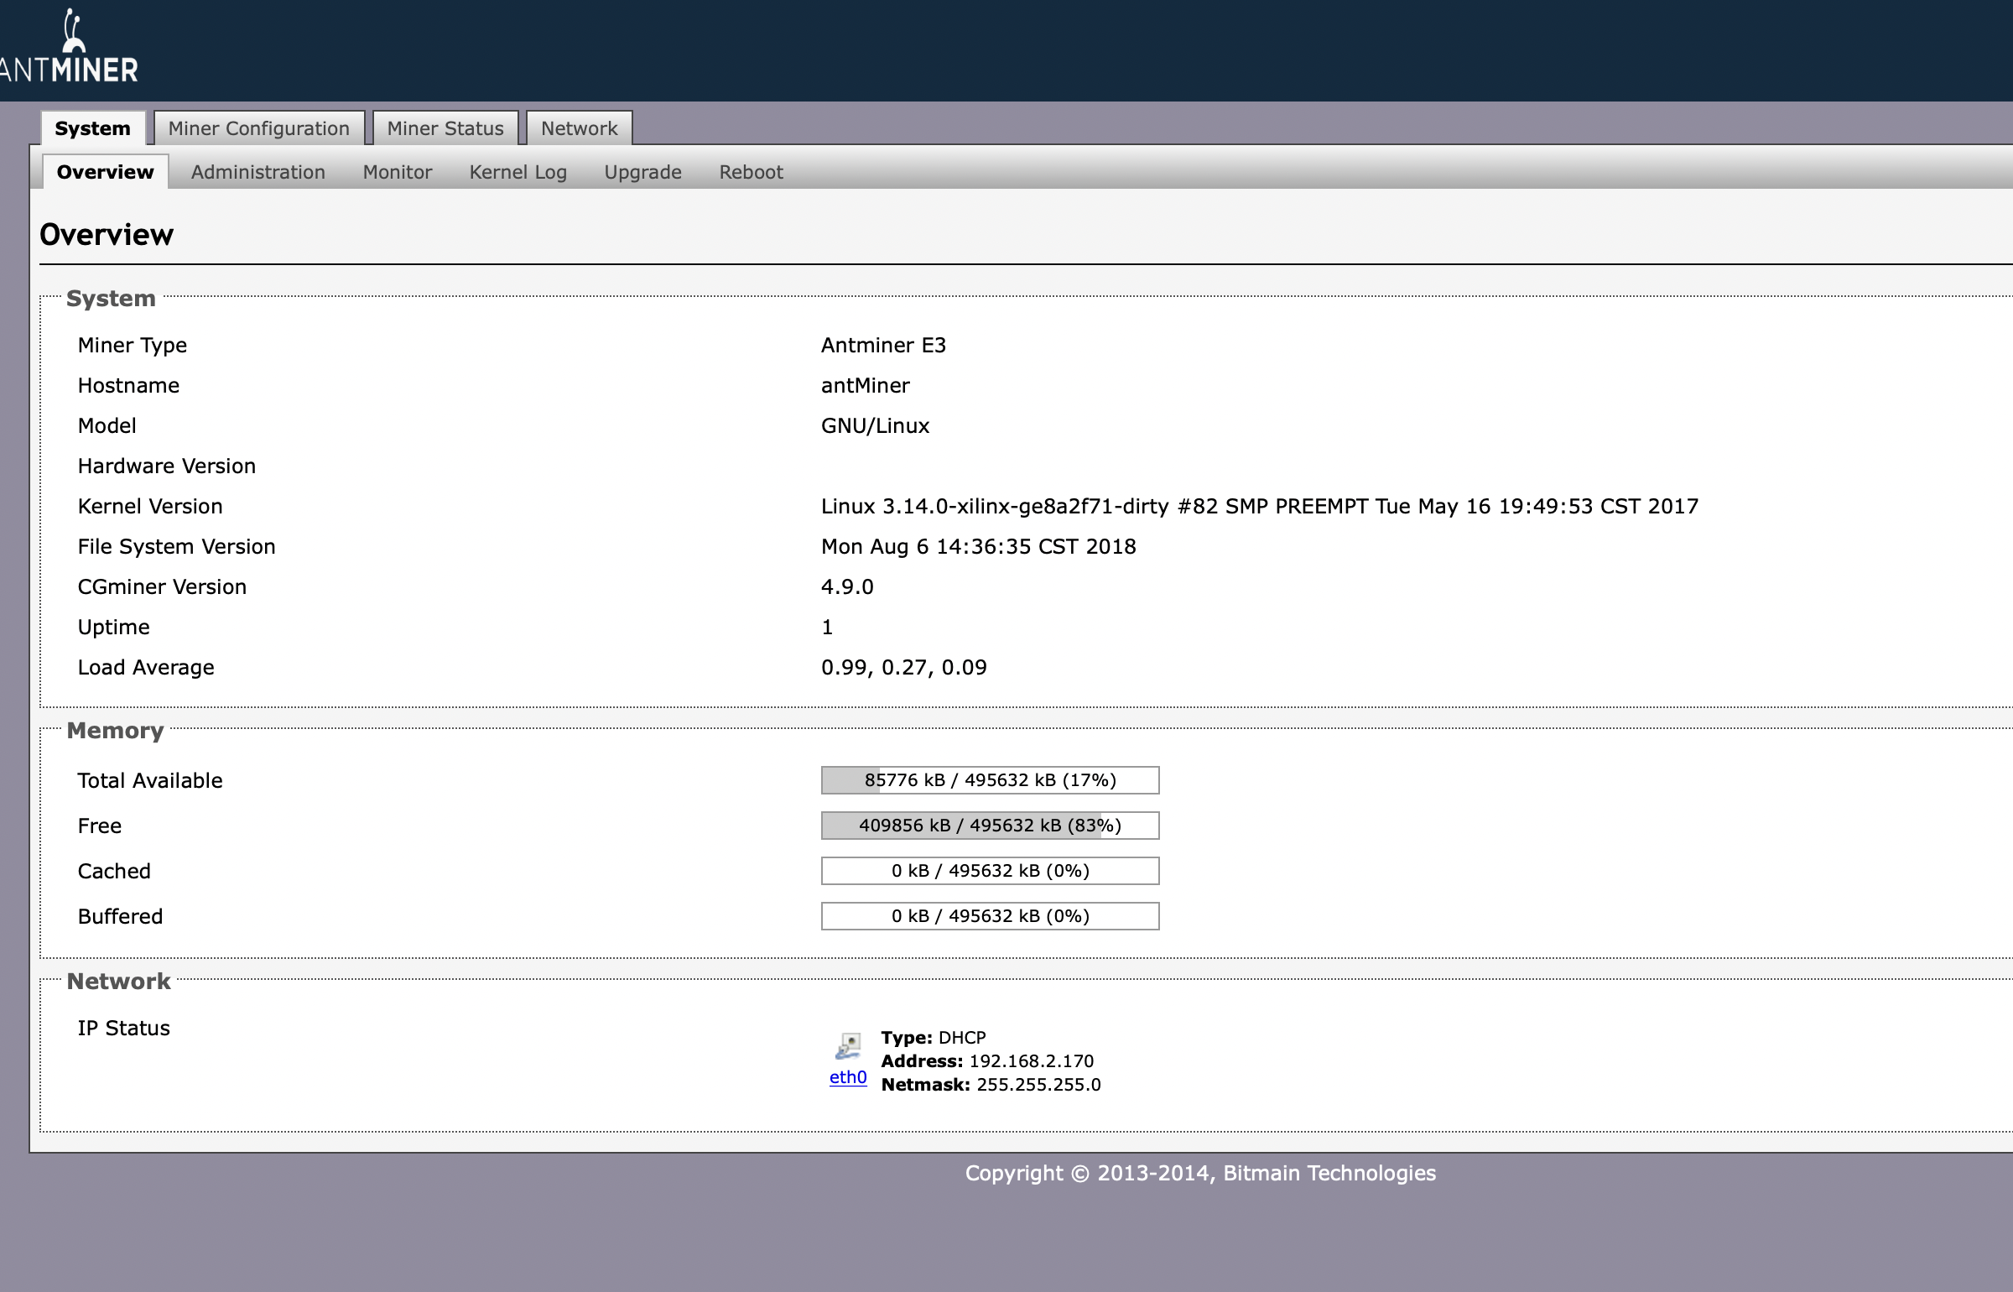Screen dimensions: 2013x1292
Task: Click the Free memory progress bar
Action: click(x=991, y=826)
